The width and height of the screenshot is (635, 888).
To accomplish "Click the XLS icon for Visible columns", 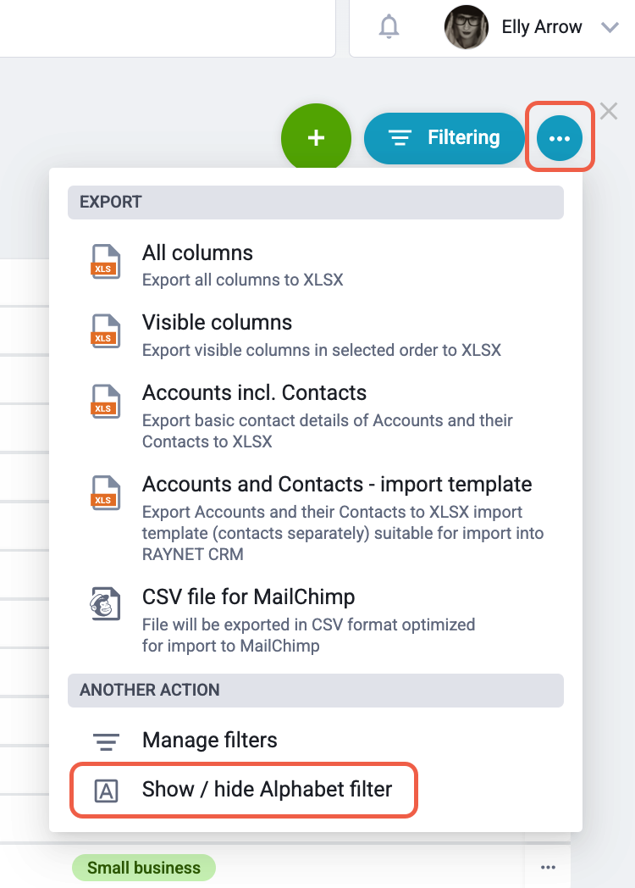I will (106, 331).
